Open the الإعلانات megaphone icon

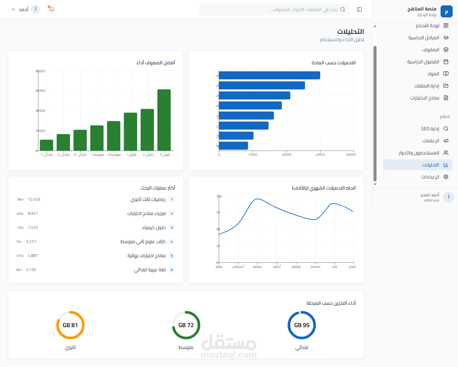446,141
